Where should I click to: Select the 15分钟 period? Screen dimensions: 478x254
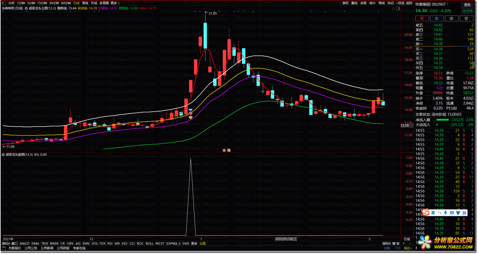(42, 3)
